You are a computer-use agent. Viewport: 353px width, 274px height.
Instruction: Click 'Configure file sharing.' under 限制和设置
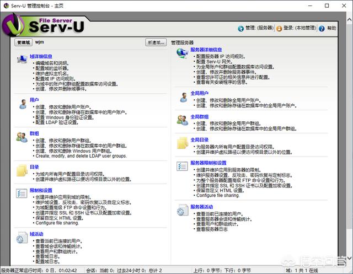(x=57, y=223)
